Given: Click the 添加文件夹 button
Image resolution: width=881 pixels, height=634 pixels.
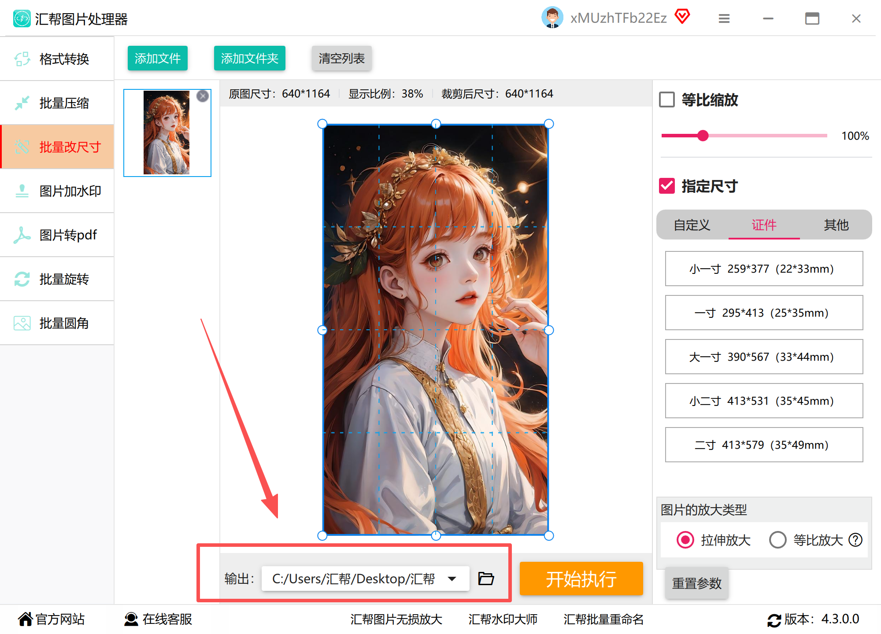Looking at the screenshot, I should [249, 58].
